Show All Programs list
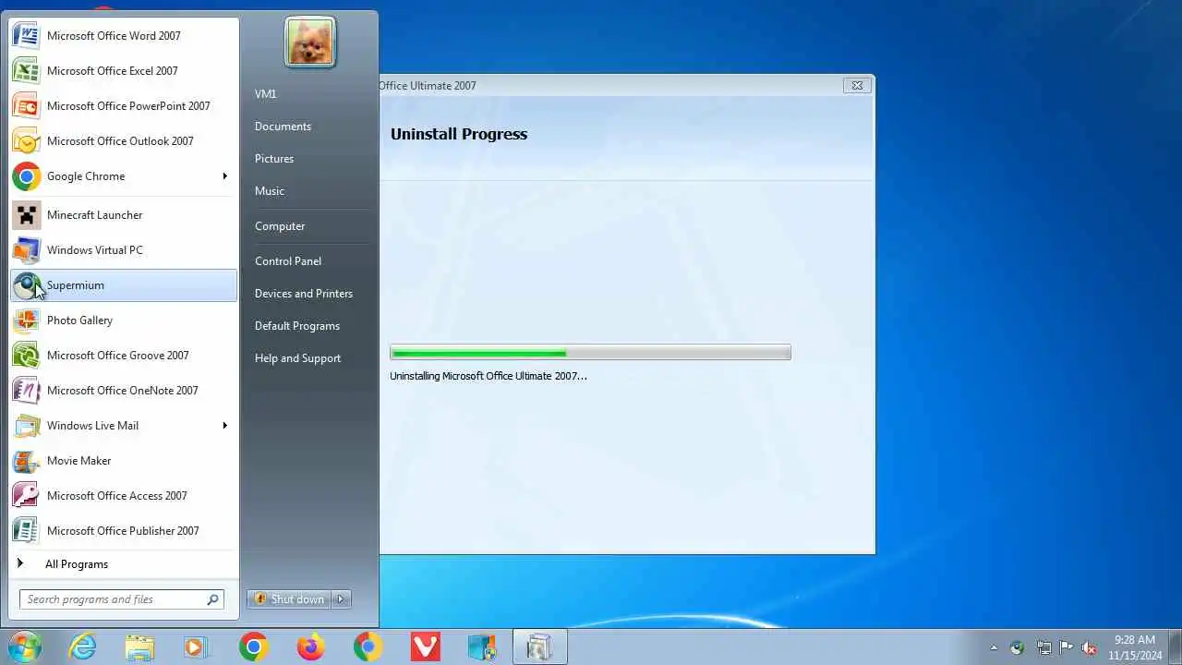 pos(123,564)
